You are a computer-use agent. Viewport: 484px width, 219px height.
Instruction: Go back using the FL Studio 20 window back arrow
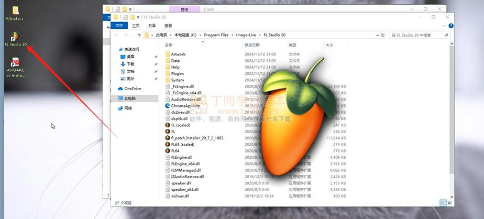(x=117, y=35)
